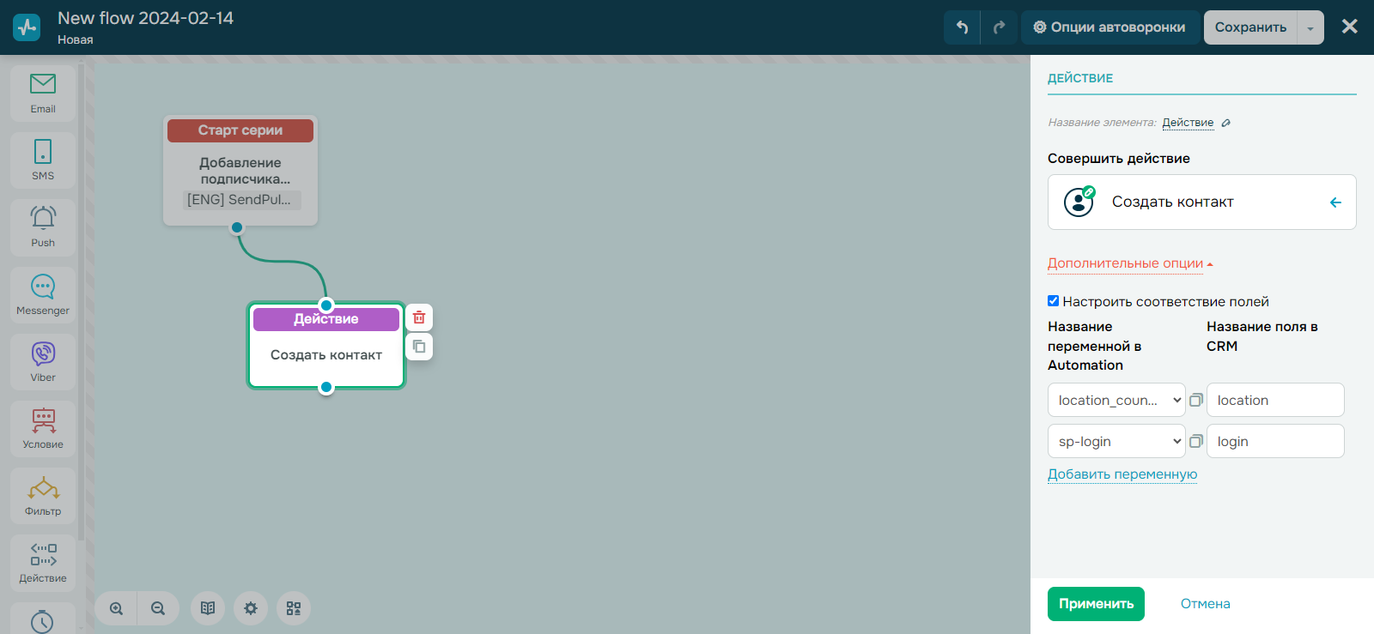Add a Push notification element
Viewport: 1374px width, 634px height.
point(43,226)
